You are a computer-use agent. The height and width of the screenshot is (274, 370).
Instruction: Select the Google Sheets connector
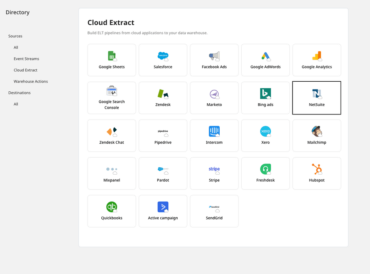[x=111, y=60]
